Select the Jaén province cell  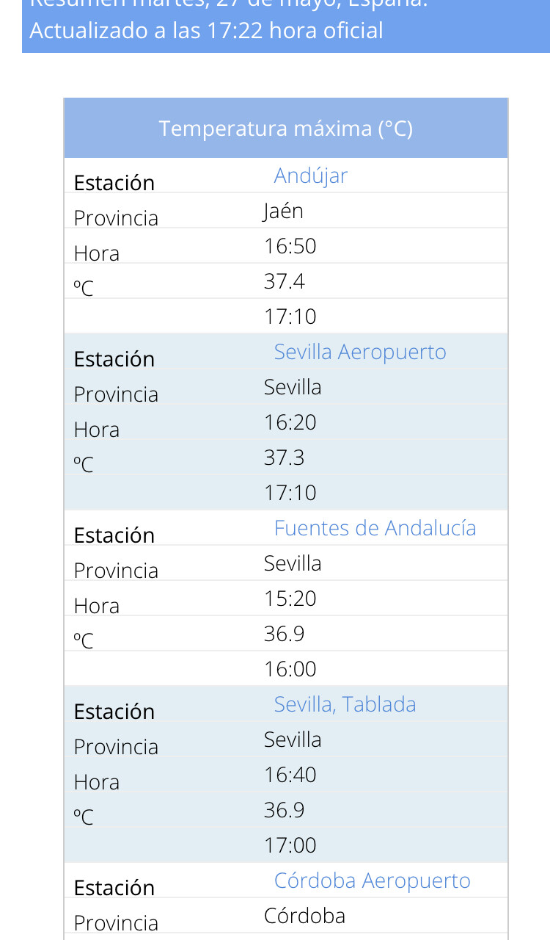tap(283, 211)
